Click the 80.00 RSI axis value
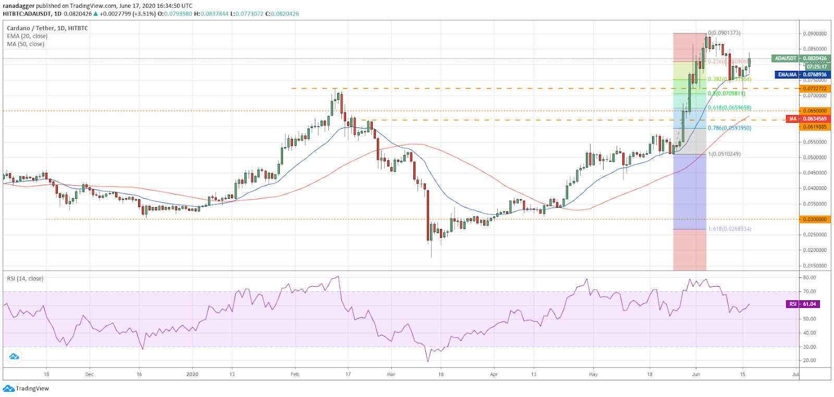Viewport: 834px width, 397px height. point(810,278)
